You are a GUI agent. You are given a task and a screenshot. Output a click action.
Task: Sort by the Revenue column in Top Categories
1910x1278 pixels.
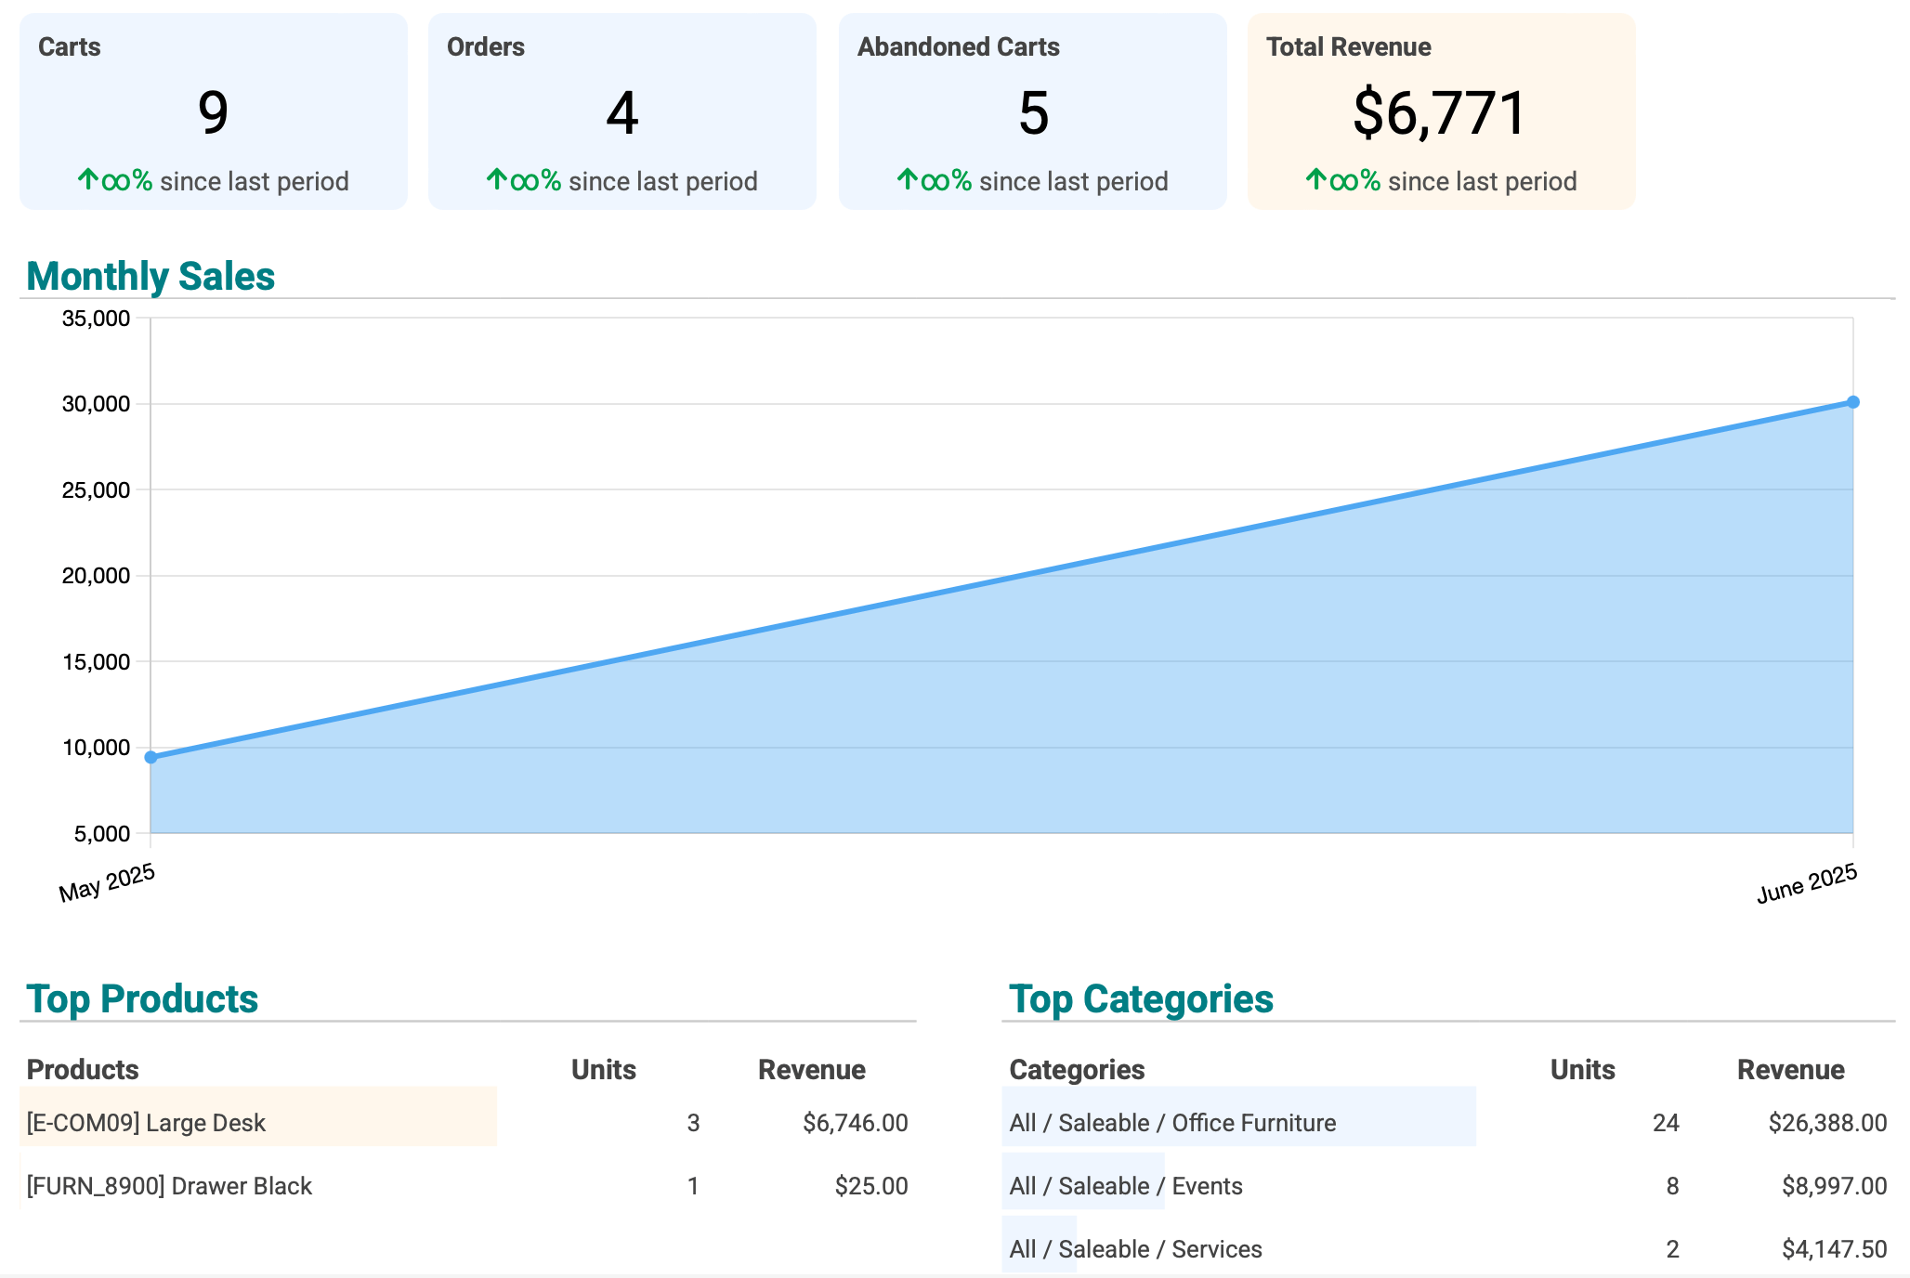pyautogui.click(x=1789, y=1069)
